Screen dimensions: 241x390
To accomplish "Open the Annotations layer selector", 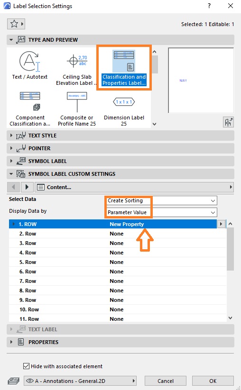I will [x=80, y=381].
